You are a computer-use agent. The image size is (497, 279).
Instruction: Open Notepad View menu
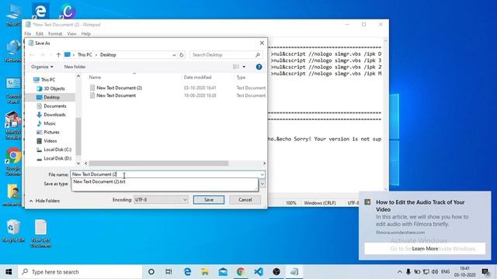[71, 33]
